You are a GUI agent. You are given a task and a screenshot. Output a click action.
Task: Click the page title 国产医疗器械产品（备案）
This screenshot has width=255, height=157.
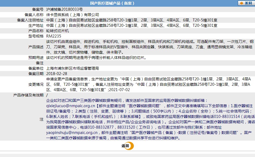click(x=112, y=3)
